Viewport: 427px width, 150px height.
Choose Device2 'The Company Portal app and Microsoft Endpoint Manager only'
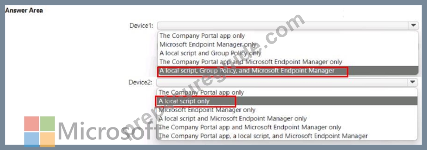(250, 127)
